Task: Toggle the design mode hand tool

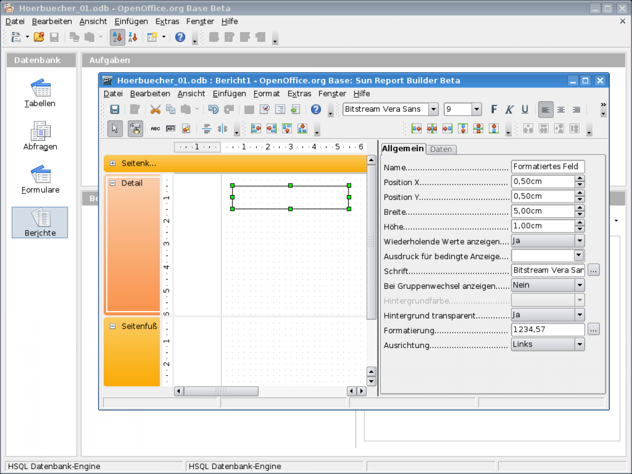Action: [x=135, y=129]
